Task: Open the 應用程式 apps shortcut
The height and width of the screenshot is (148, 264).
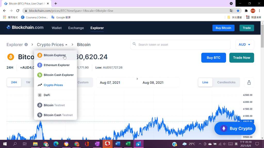Action: tap(10, 17)
